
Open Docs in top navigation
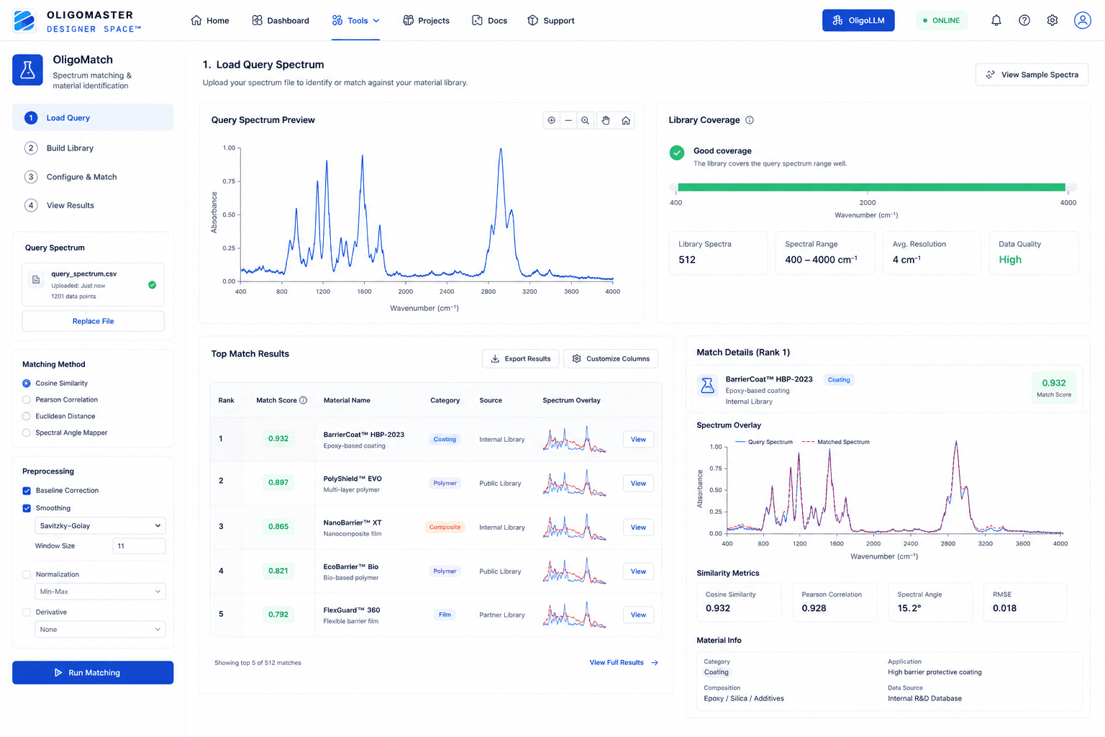489,21
